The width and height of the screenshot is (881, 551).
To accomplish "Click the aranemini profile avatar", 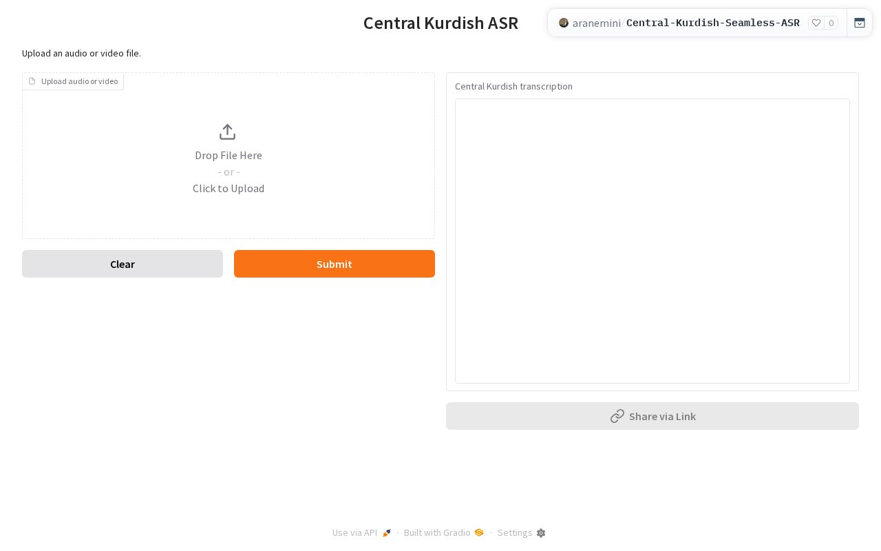I will (x=564, y=23).
